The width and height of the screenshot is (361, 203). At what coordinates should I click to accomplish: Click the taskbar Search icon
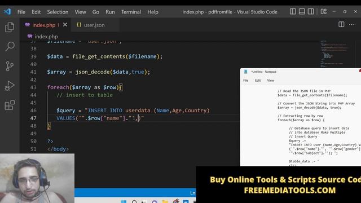(x=134, y=202)
